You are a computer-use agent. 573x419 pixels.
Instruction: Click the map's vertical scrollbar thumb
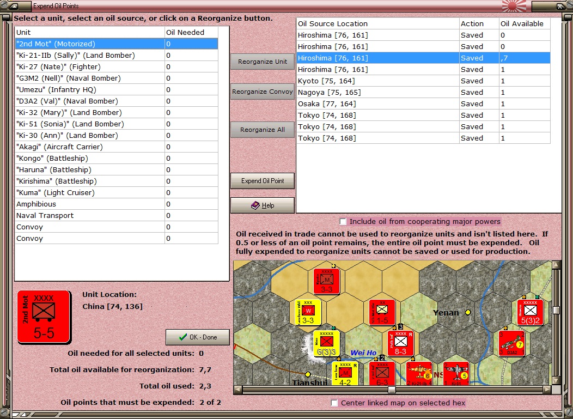[x=557, y=310]
